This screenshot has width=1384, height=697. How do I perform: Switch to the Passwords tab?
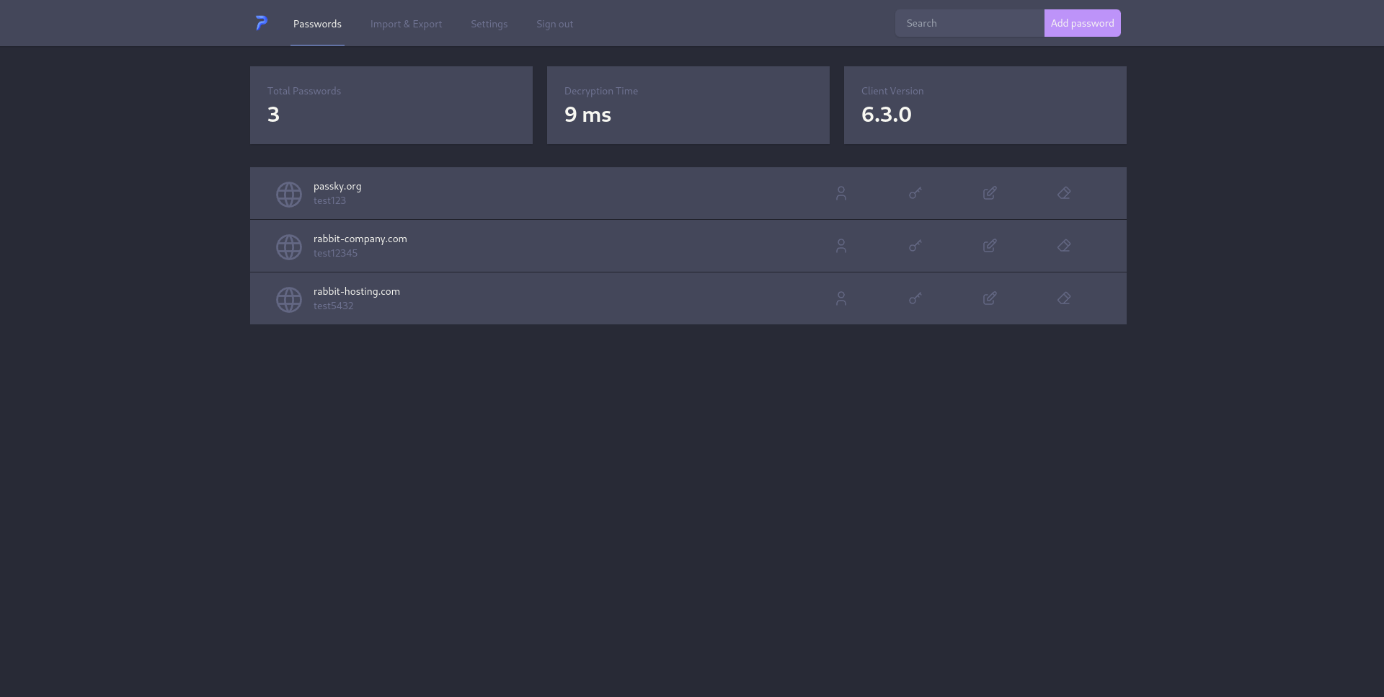click(x=317, y=24)
